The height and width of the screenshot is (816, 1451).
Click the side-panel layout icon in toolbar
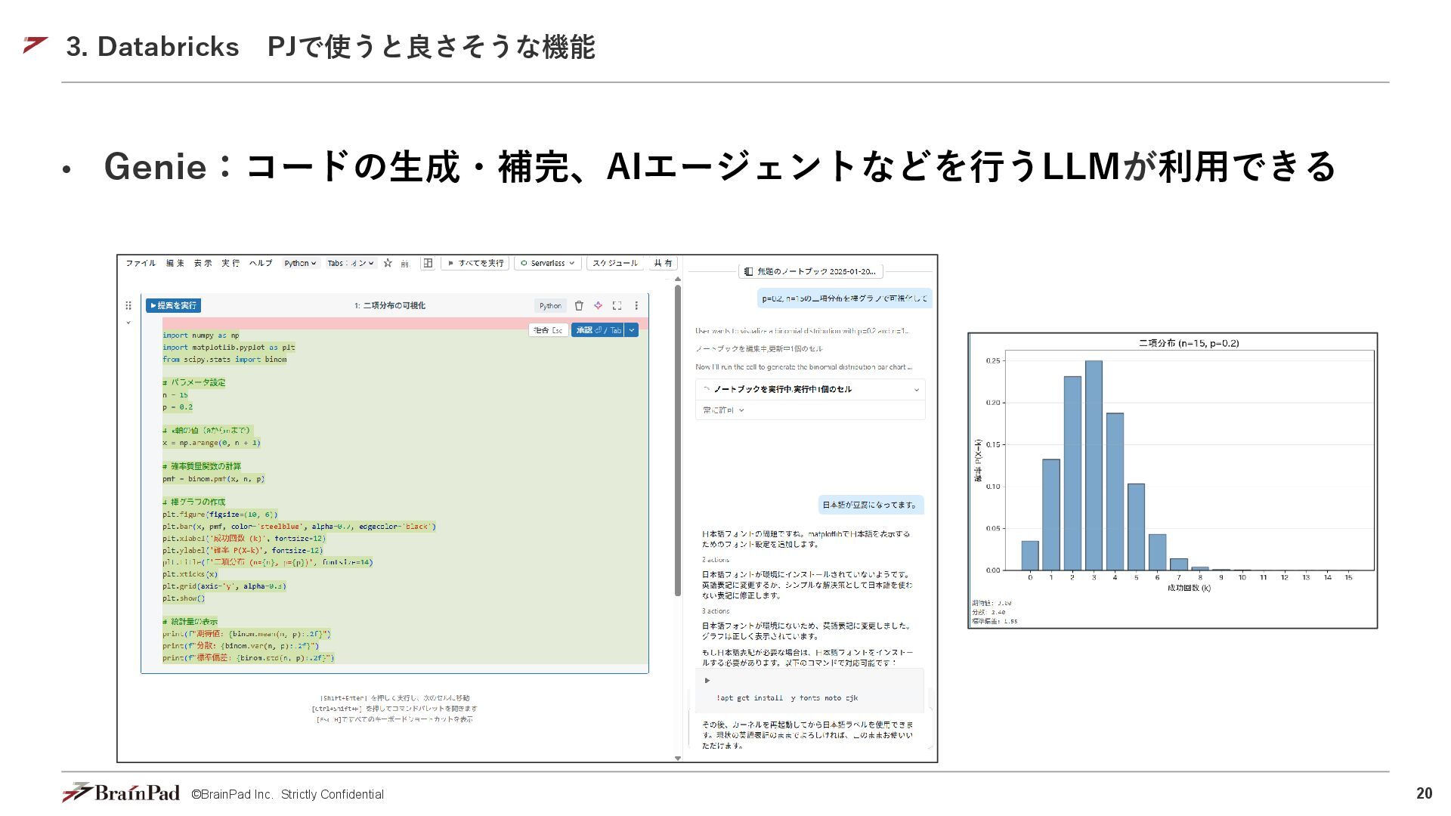click(x=428, y=263)
